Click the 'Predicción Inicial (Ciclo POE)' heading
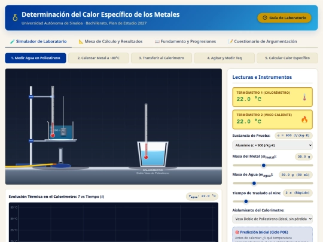 [264, 232]
